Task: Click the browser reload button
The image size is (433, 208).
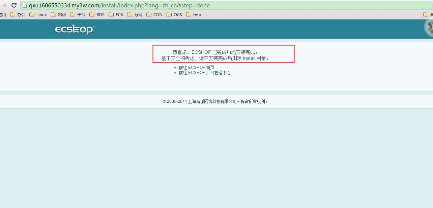Action: click(14, 5)
